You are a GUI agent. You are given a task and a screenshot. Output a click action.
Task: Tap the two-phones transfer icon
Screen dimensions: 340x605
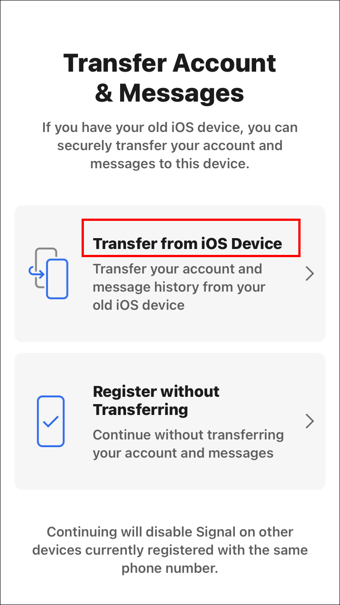tap(48, 273)
